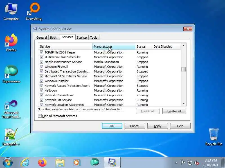
Task: Open Help for System Configuration
Action: (180, 126)
